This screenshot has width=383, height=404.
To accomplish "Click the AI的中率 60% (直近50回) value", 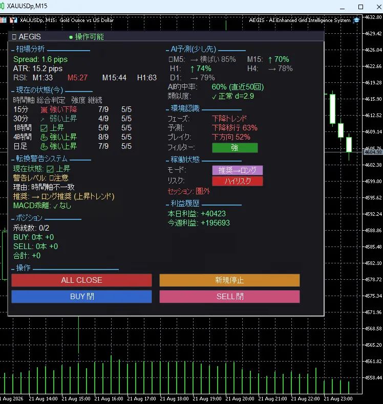I will [x=238, y=87].
